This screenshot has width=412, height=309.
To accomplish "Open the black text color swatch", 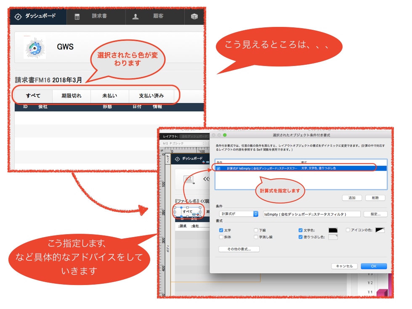I will pyautogui.click(x=333, y=230).
